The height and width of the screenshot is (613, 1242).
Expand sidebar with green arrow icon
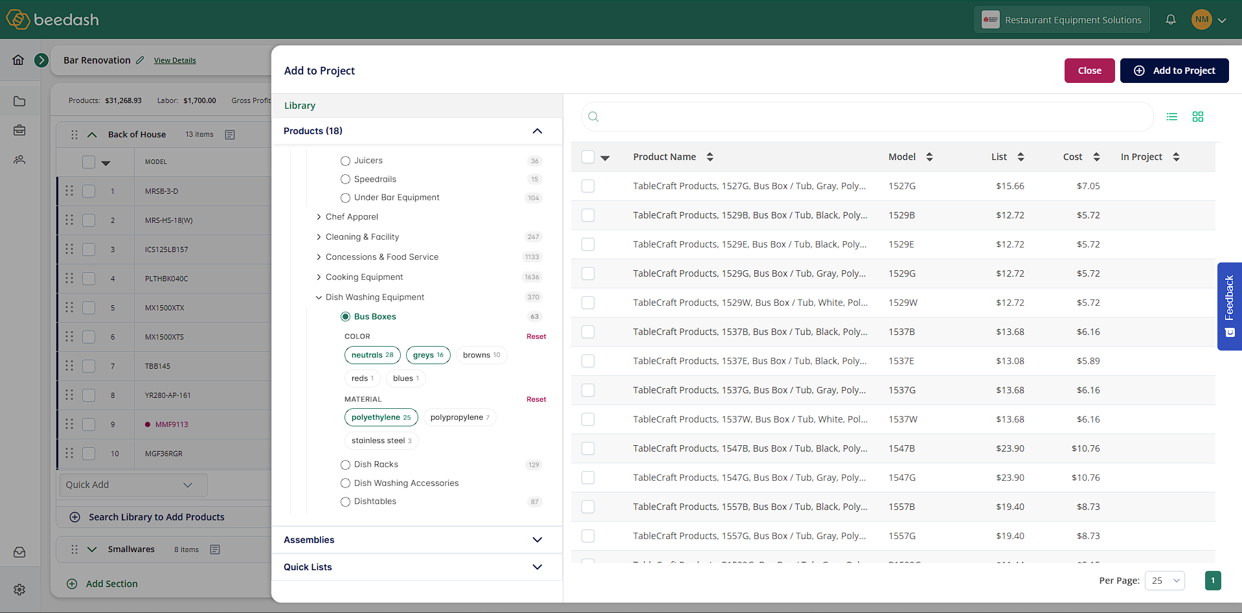(41, 60)
